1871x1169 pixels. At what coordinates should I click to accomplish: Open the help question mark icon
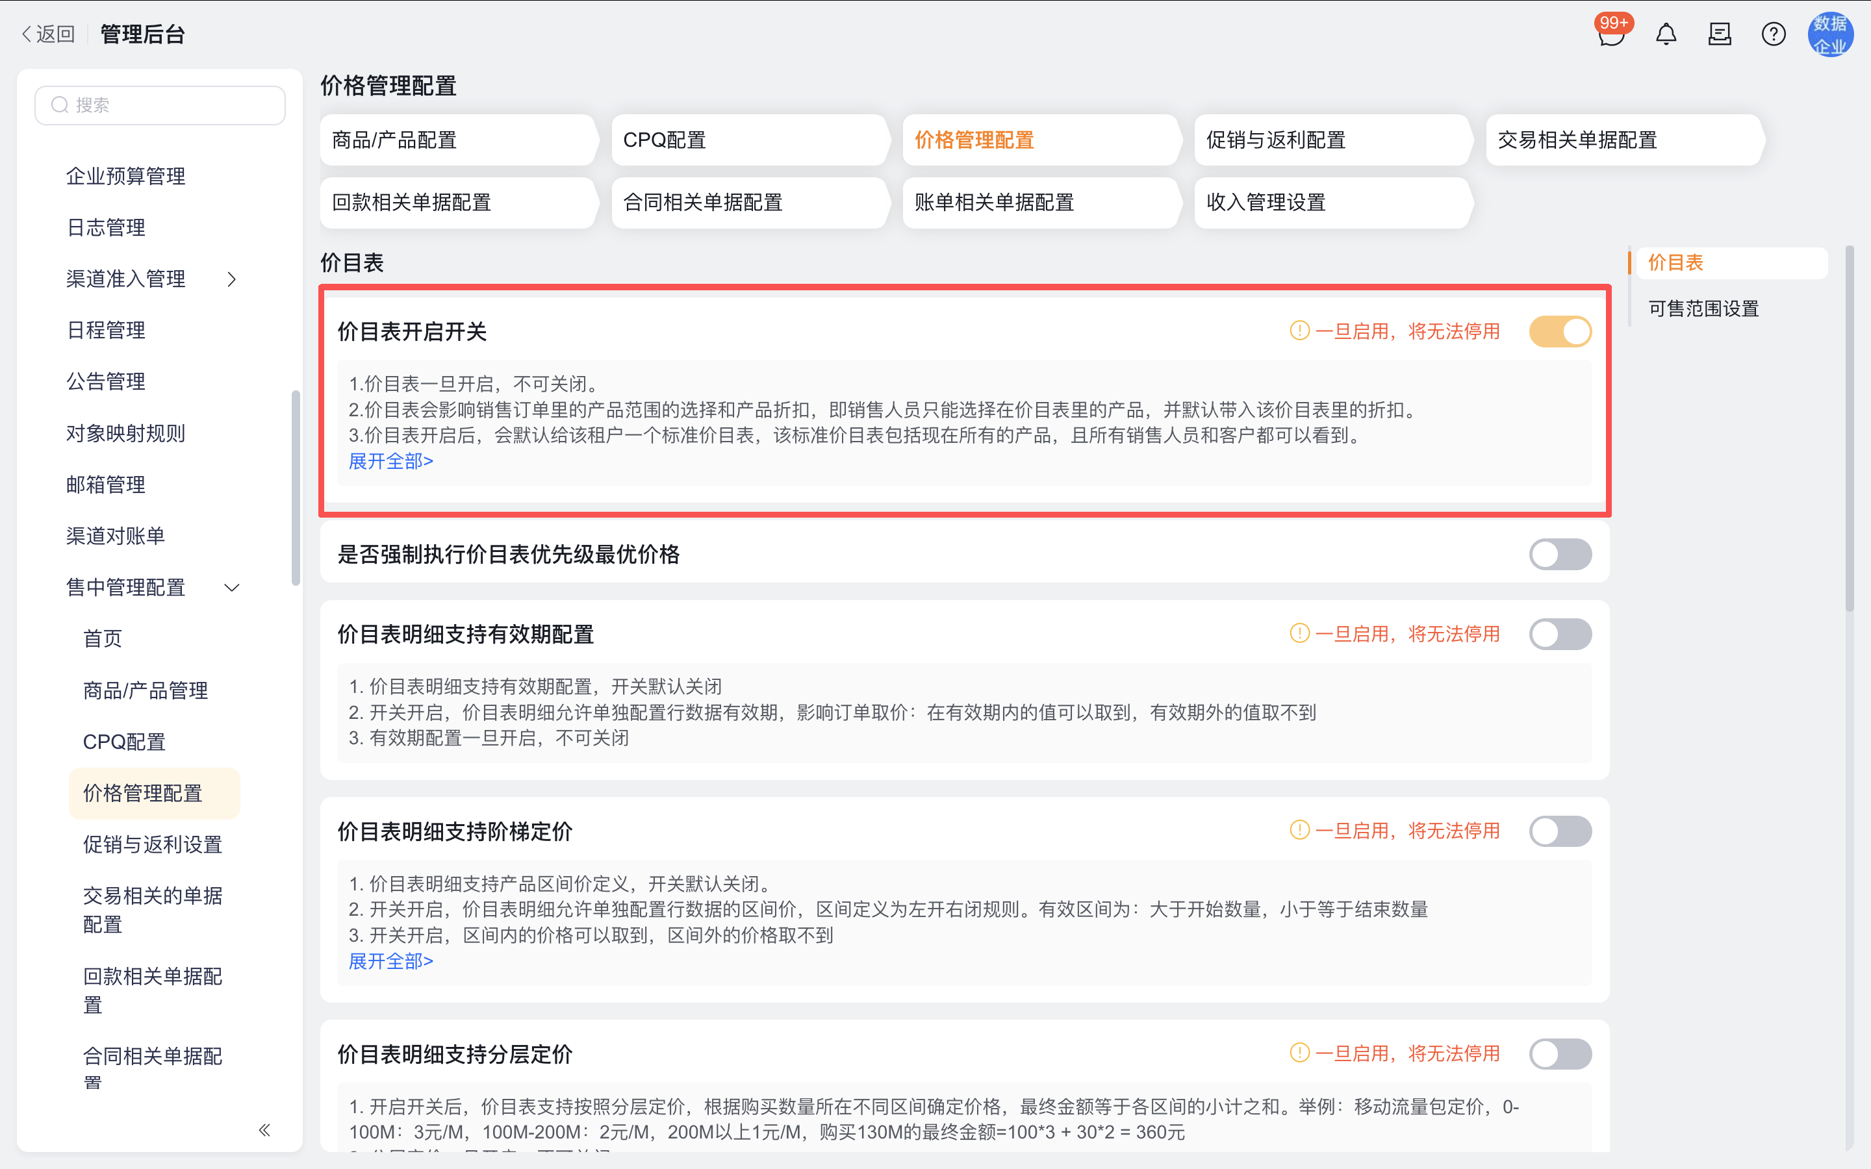coord(1774,34)
